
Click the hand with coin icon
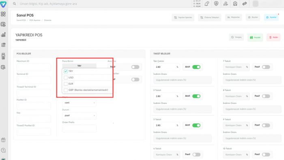coord(226,4)
